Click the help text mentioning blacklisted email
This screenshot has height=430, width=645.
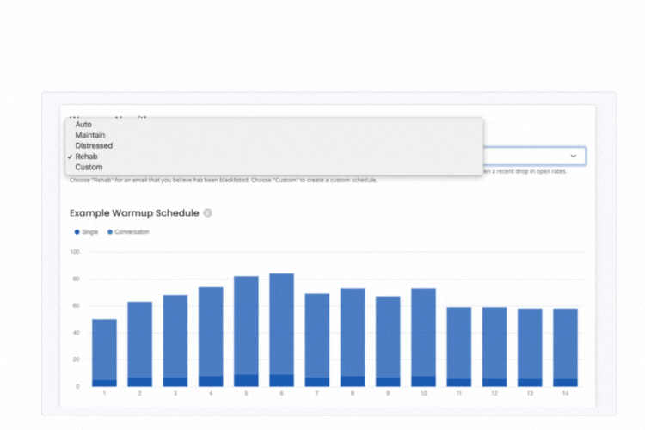pyautogui.click(x=224, y=181)
